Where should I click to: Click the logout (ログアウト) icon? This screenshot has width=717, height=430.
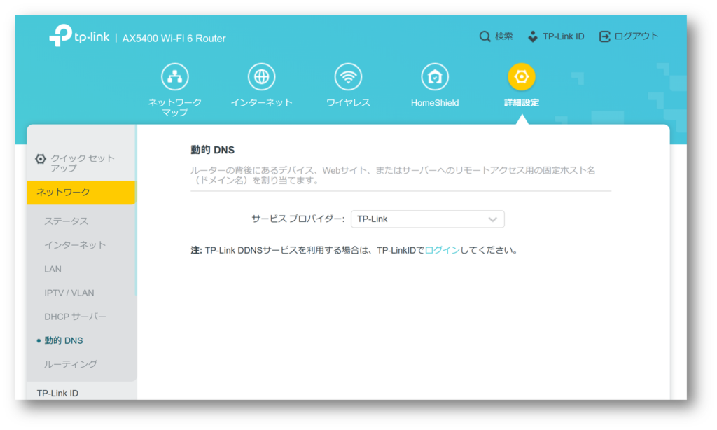(605, 36)
